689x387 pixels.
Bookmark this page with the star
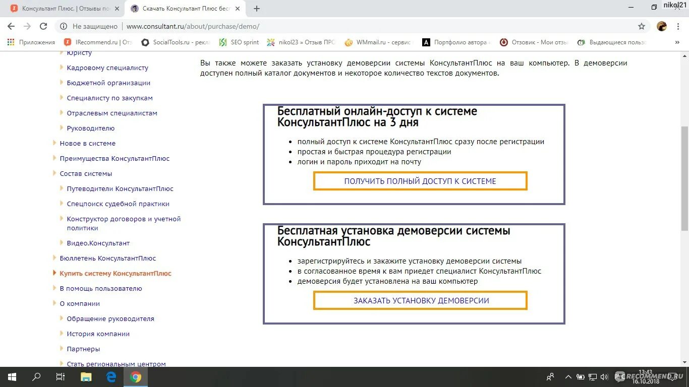[642, 26]
